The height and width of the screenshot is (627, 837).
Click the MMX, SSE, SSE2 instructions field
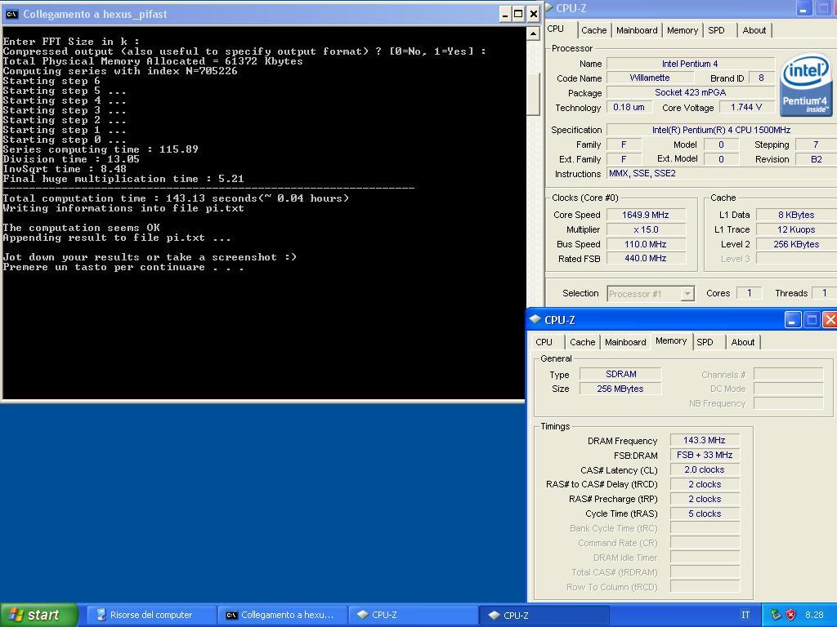pos(722,174)
